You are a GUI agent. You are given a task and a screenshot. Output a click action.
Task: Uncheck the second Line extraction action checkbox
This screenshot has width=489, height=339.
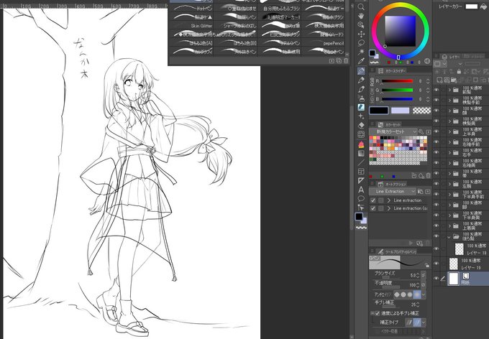point(373,208)
